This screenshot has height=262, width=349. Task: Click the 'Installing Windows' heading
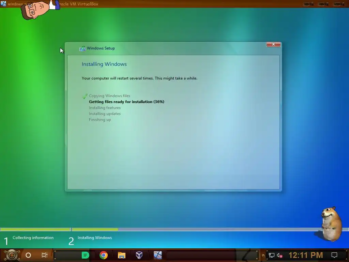click(x=104, y=64)
